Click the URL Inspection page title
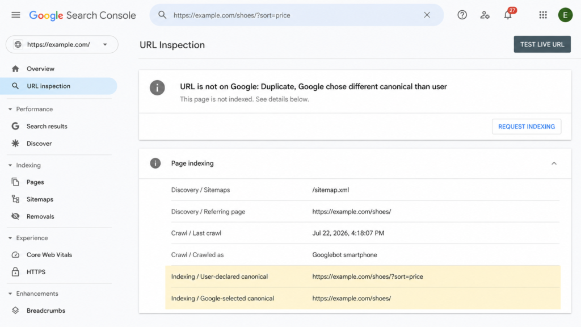The height and width of the screenshot is (327, 581). pos(172,45)
